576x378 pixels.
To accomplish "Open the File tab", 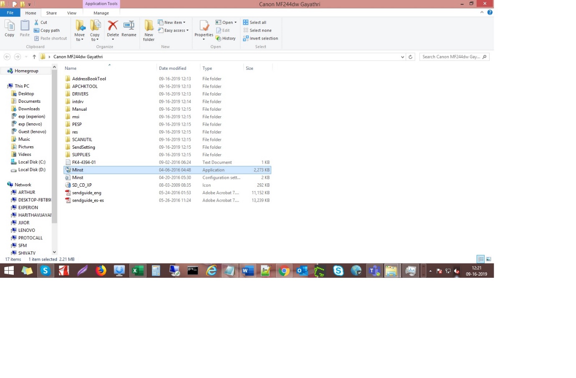I will coord(10,13).
